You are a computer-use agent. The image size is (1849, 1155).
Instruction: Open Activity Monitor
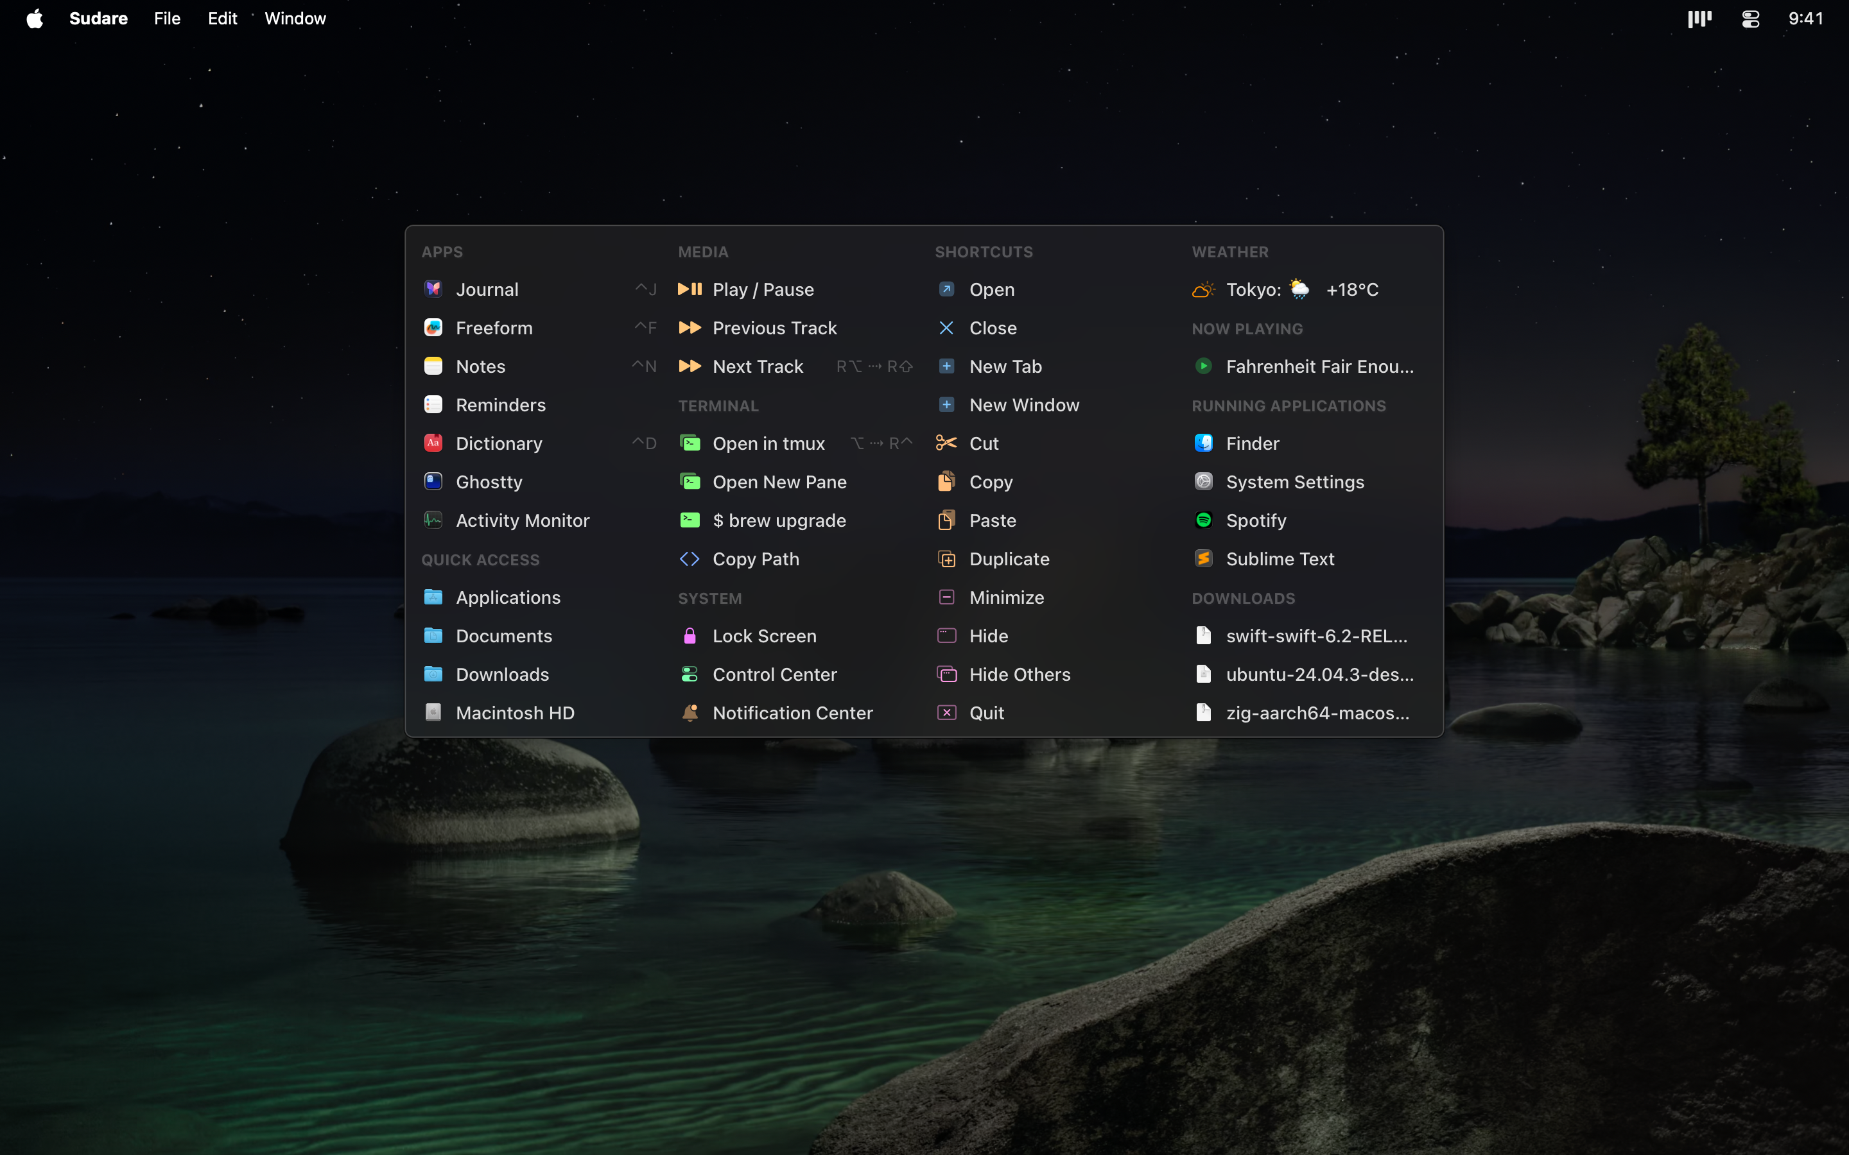click(522, 520)
